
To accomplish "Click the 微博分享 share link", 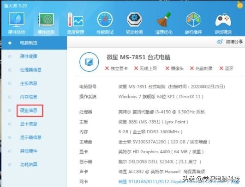I will point(234,42).
